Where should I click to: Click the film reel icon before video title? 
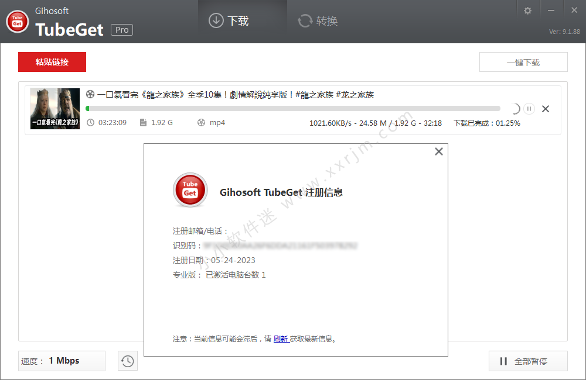pyautogui.click(x=90, y=94)
